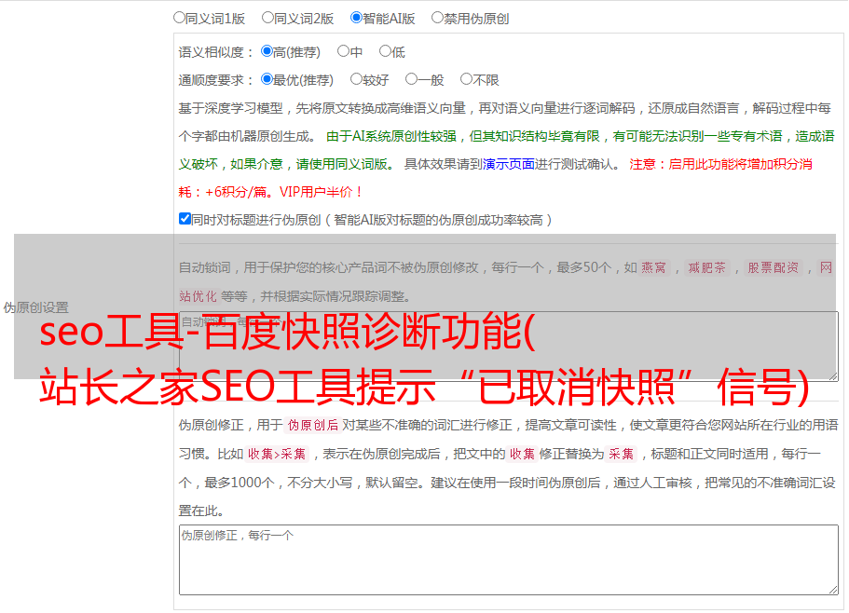849x613 pixels.
Task: Set 通顺度要求 to 较好
Action: click(x=356, y=80)
